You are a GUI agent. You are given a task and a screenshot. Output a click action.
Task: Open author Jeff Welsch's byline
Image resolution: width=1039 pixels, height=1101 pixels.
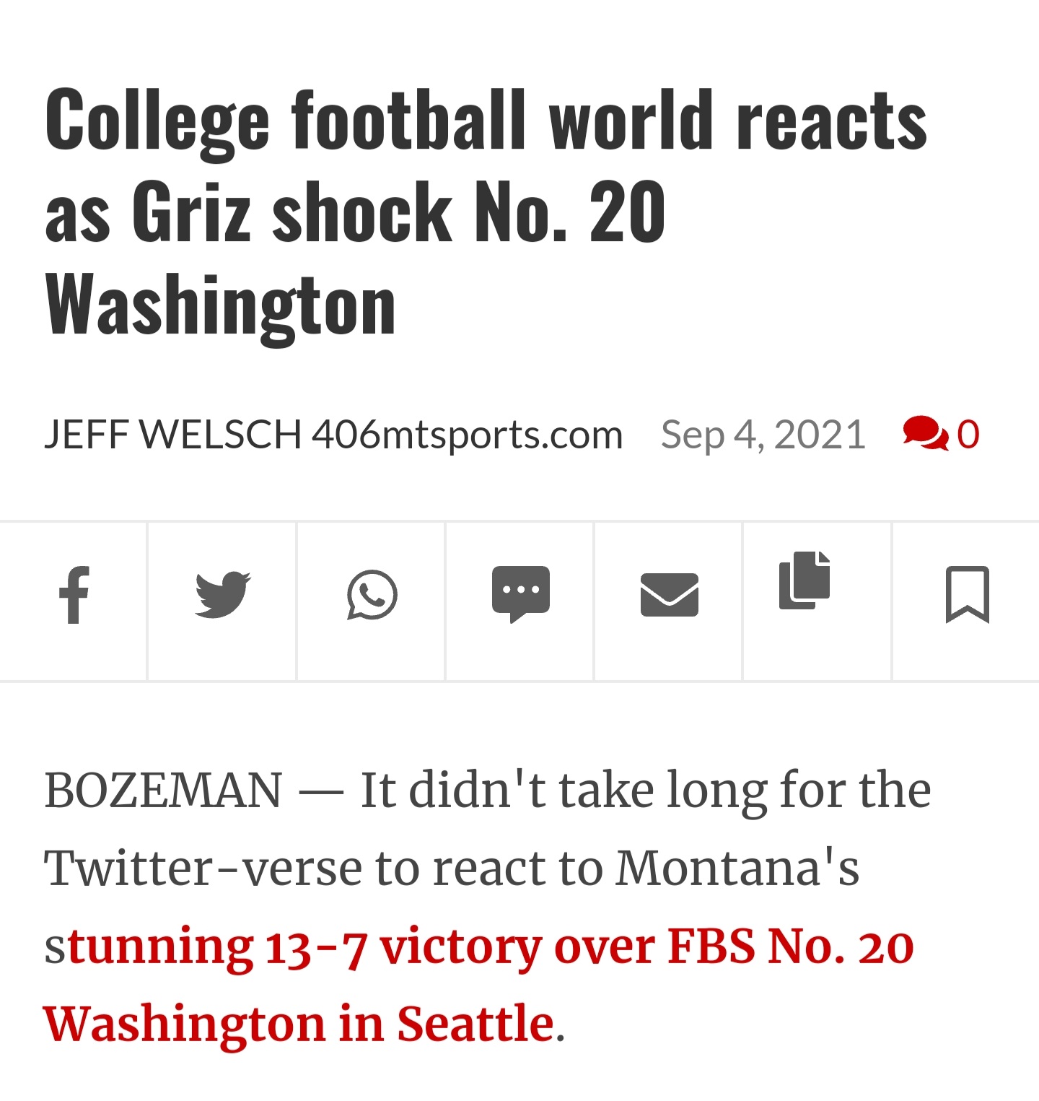[172, 435]
